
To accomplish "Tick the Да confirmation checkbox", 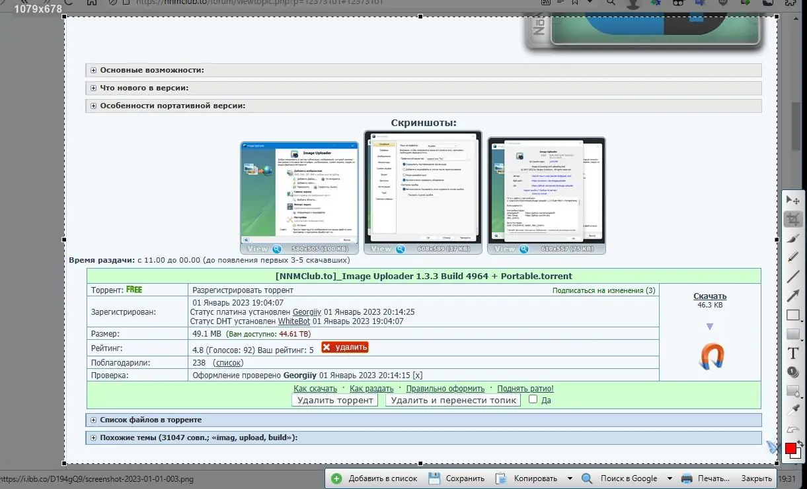I will point(533,399).
